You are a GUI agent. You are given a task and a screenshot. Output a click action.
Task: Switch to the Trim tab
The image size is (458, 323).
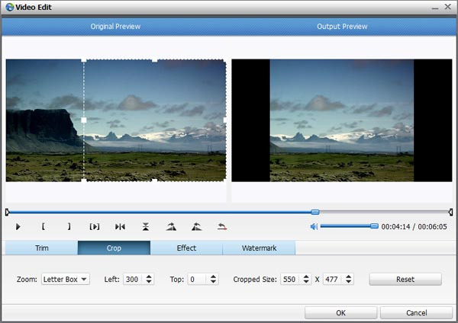point(41,248)
